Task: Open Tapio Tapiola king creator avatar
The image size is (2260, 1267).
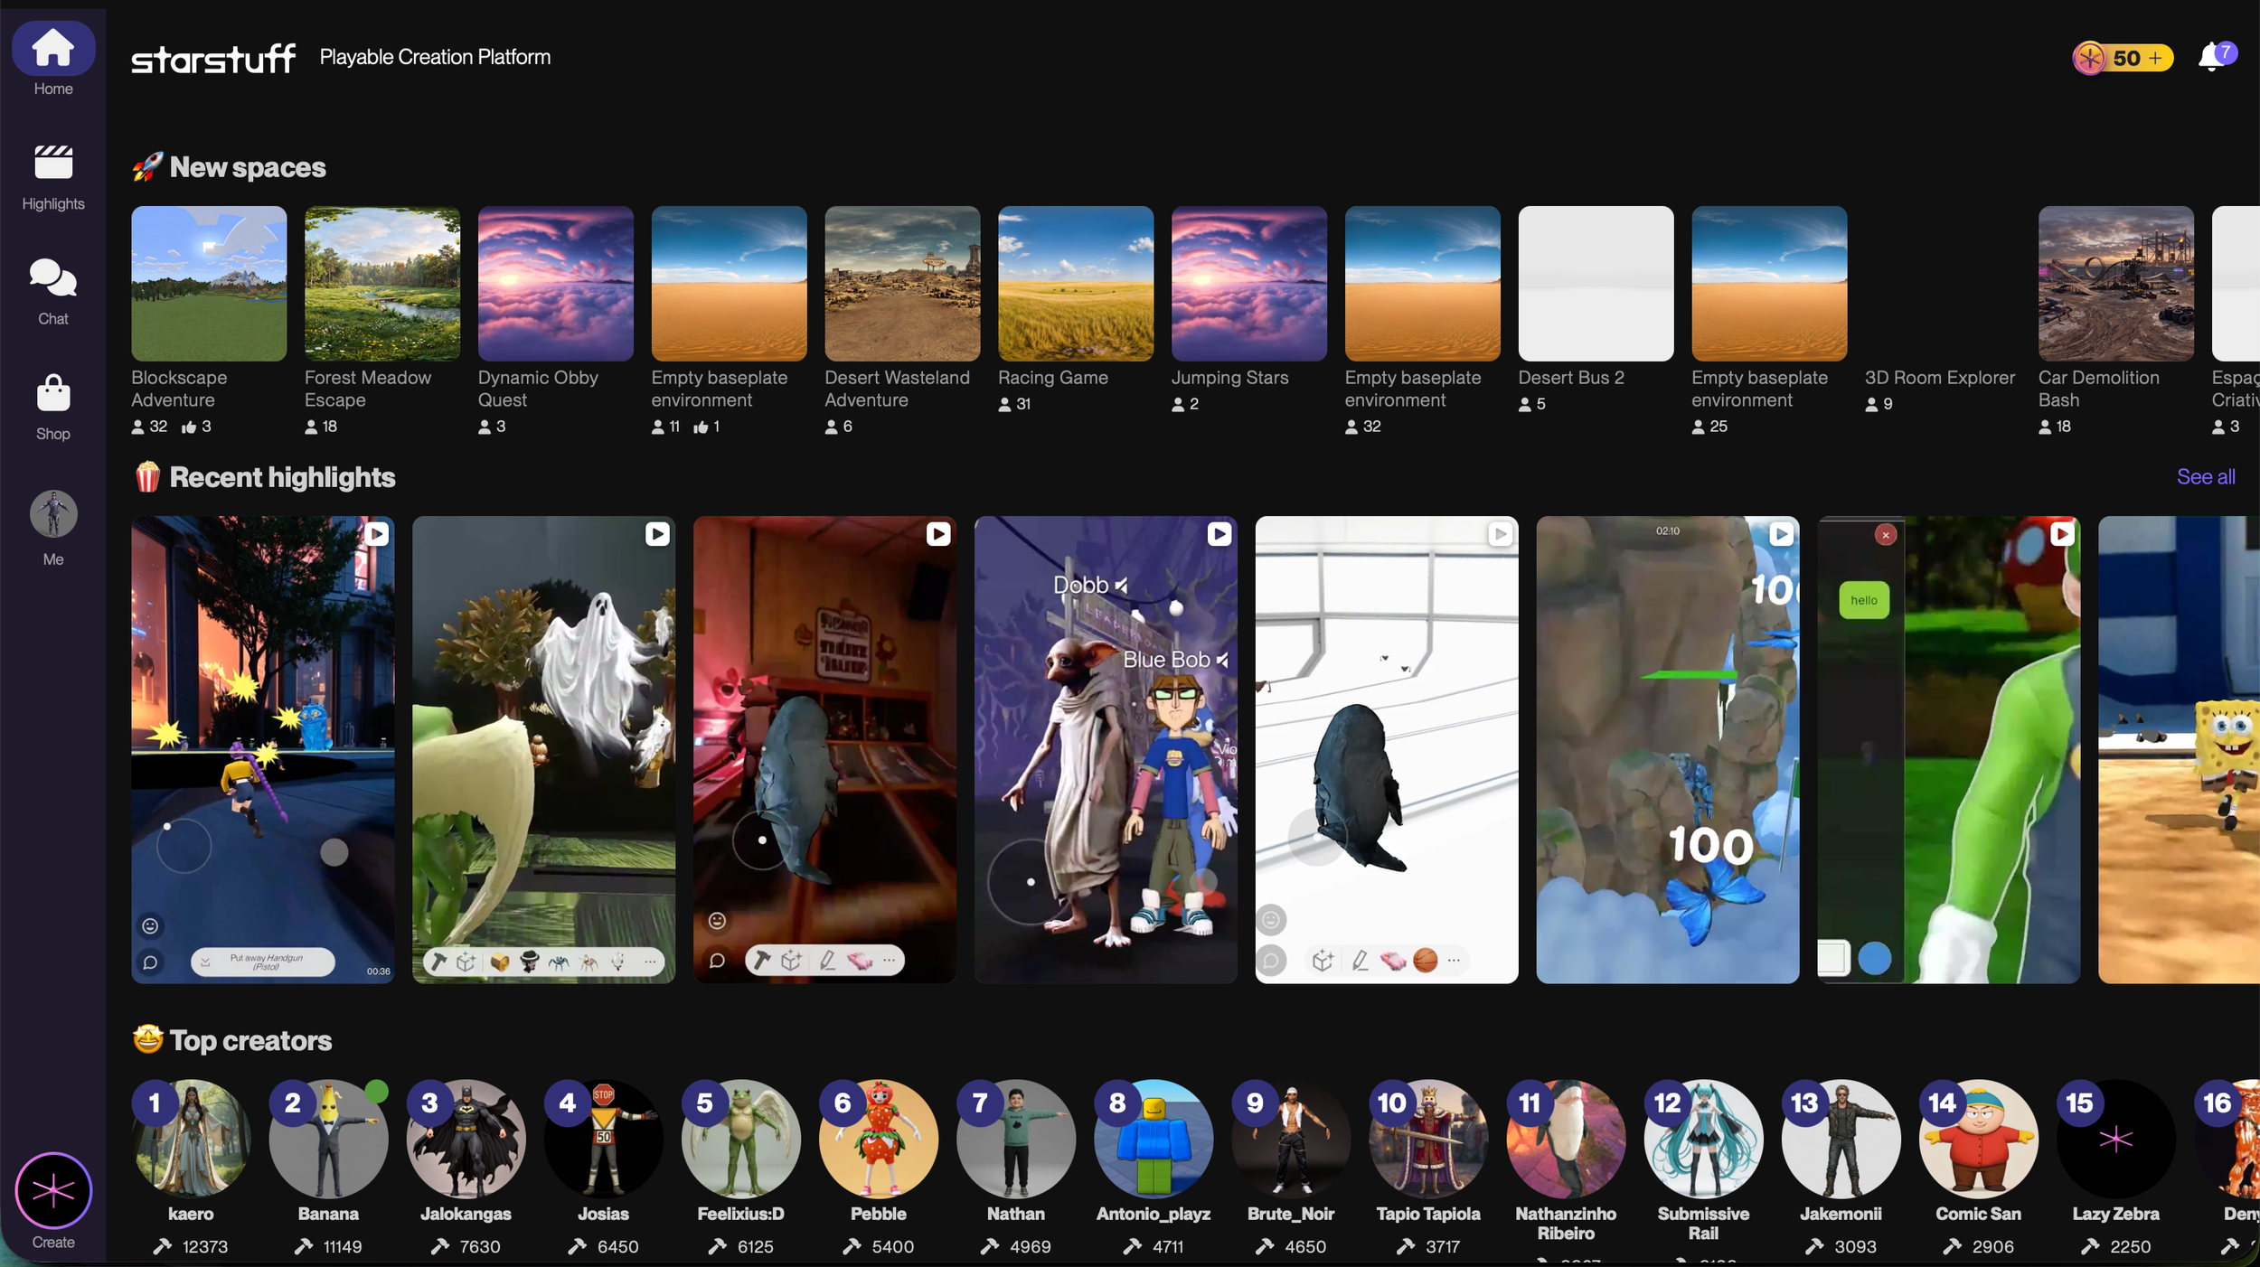Action: tap(1428, 1139)
